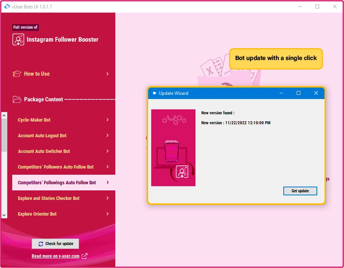
Task: Select Competitors' Followers Auto Follow Bot
Action: click(64, 167)
